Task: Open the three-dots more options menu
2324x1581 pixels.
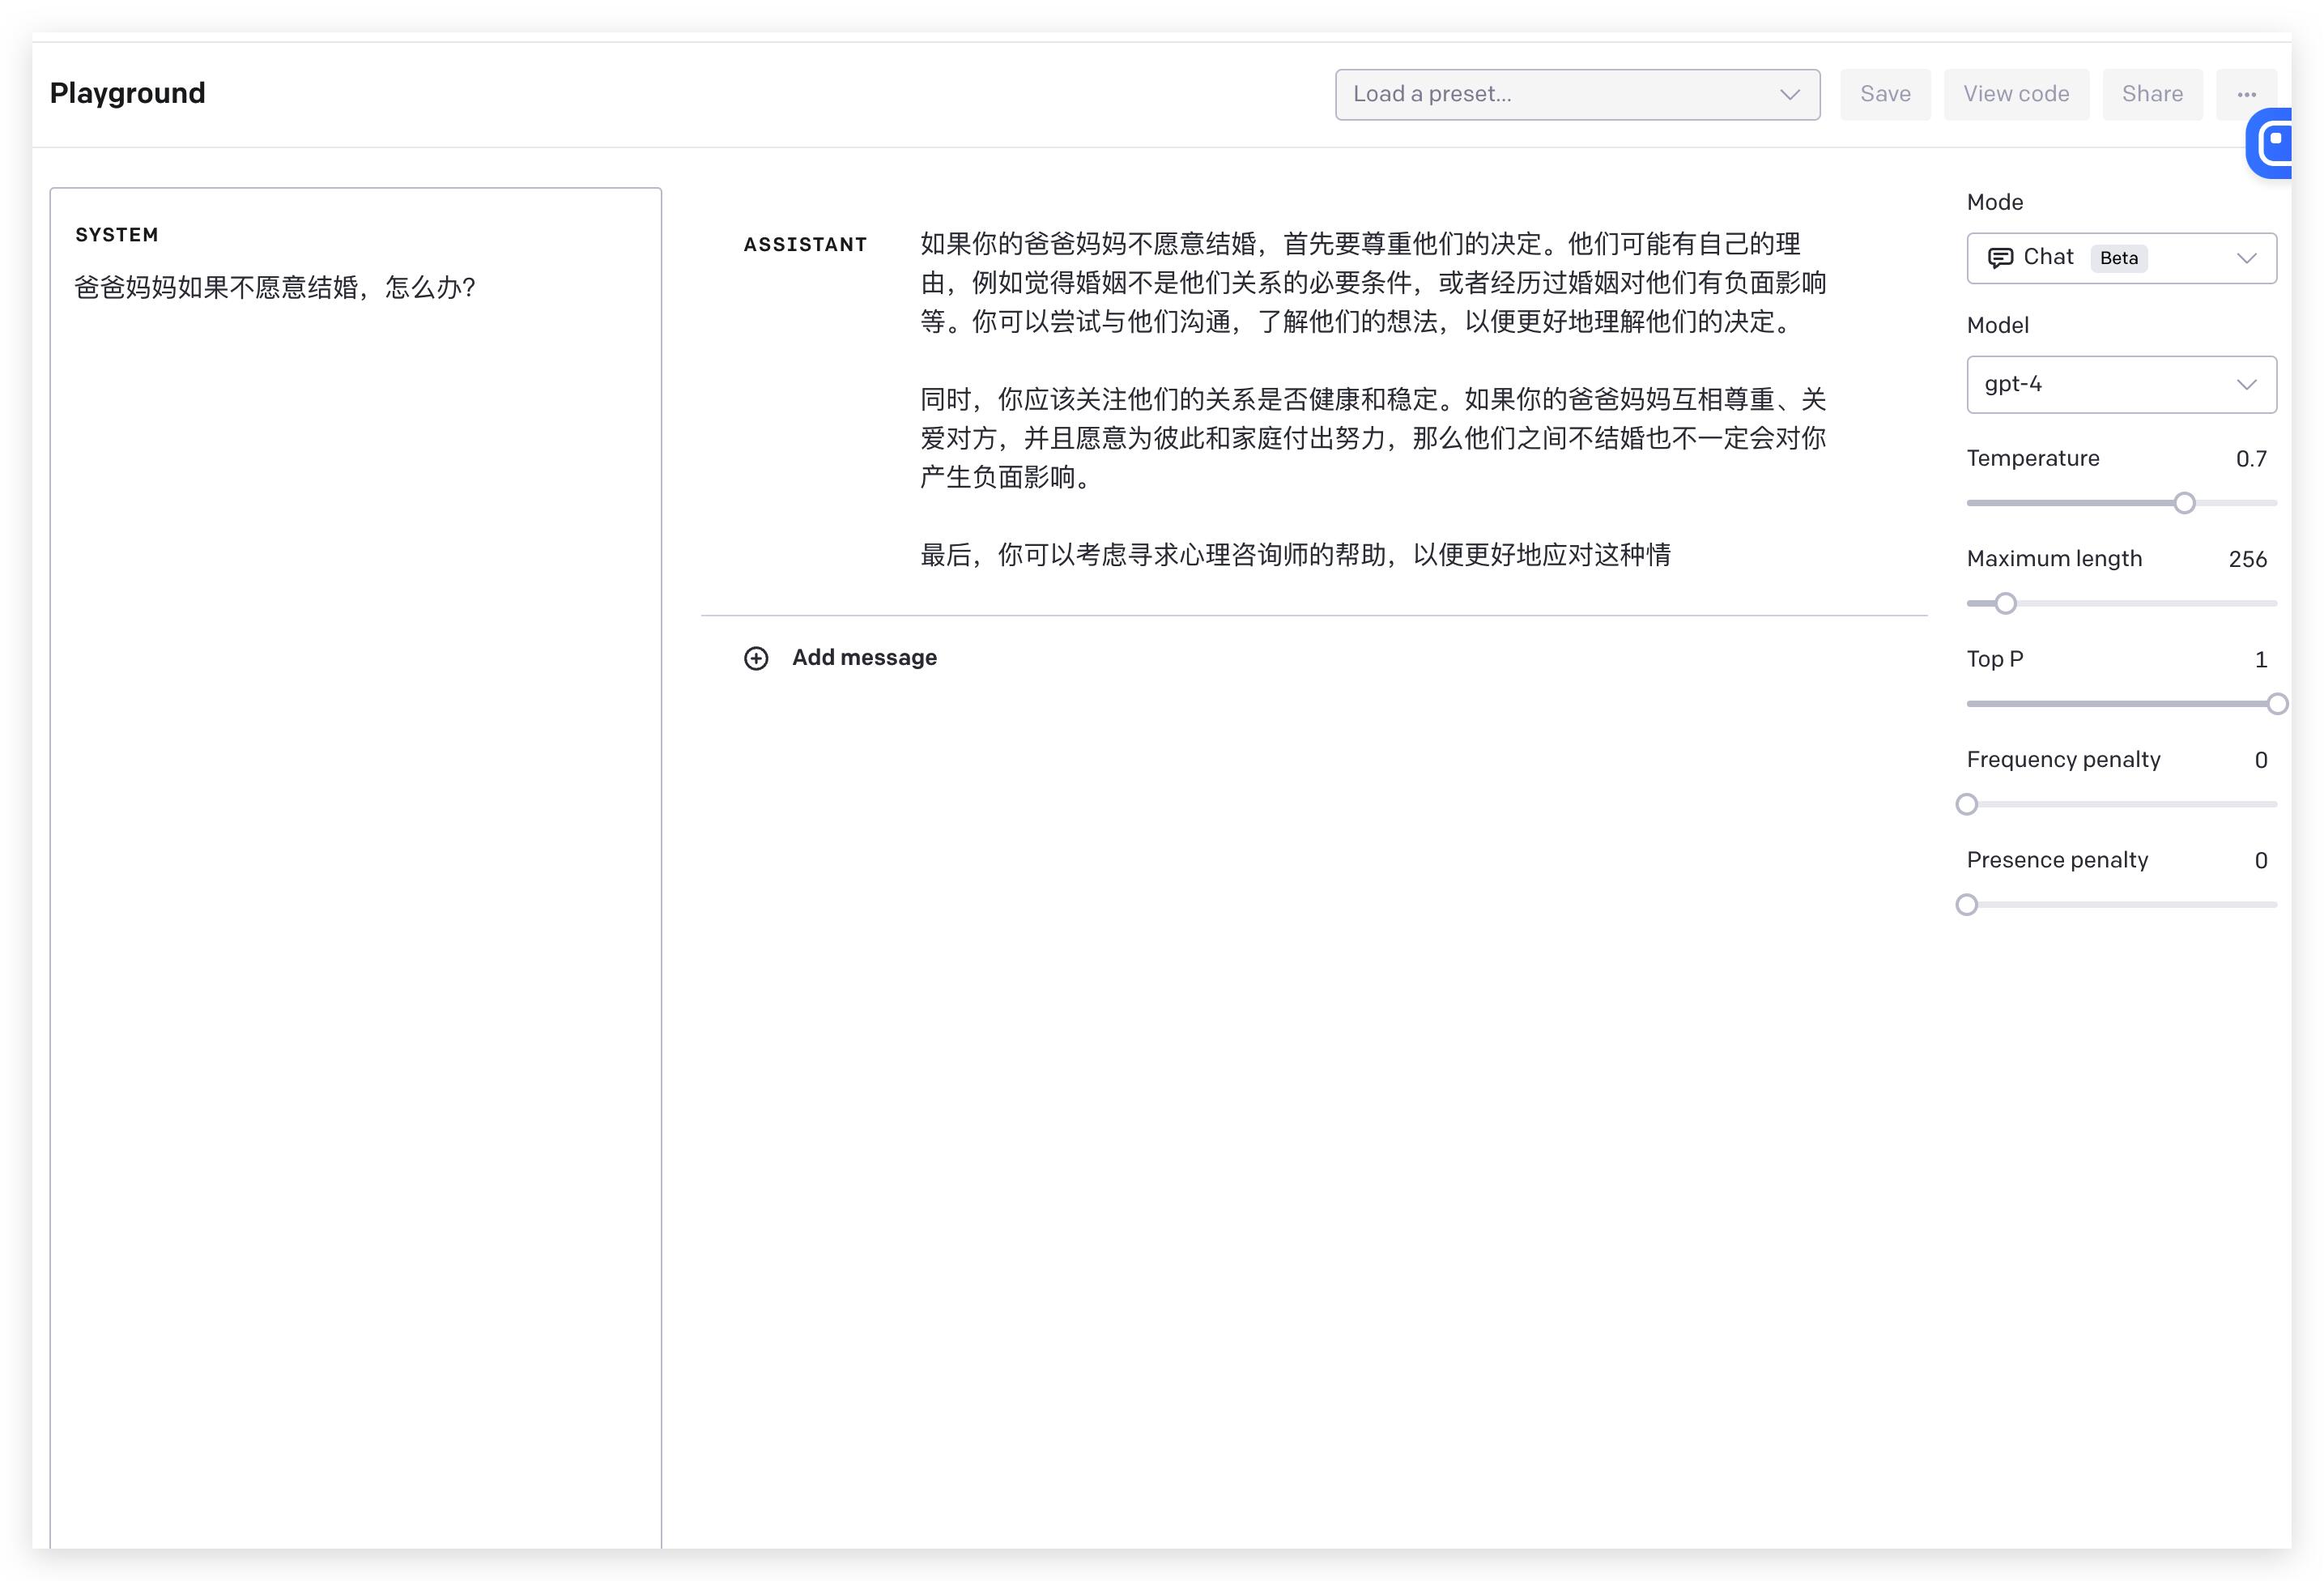Action: click(2246, 94)
